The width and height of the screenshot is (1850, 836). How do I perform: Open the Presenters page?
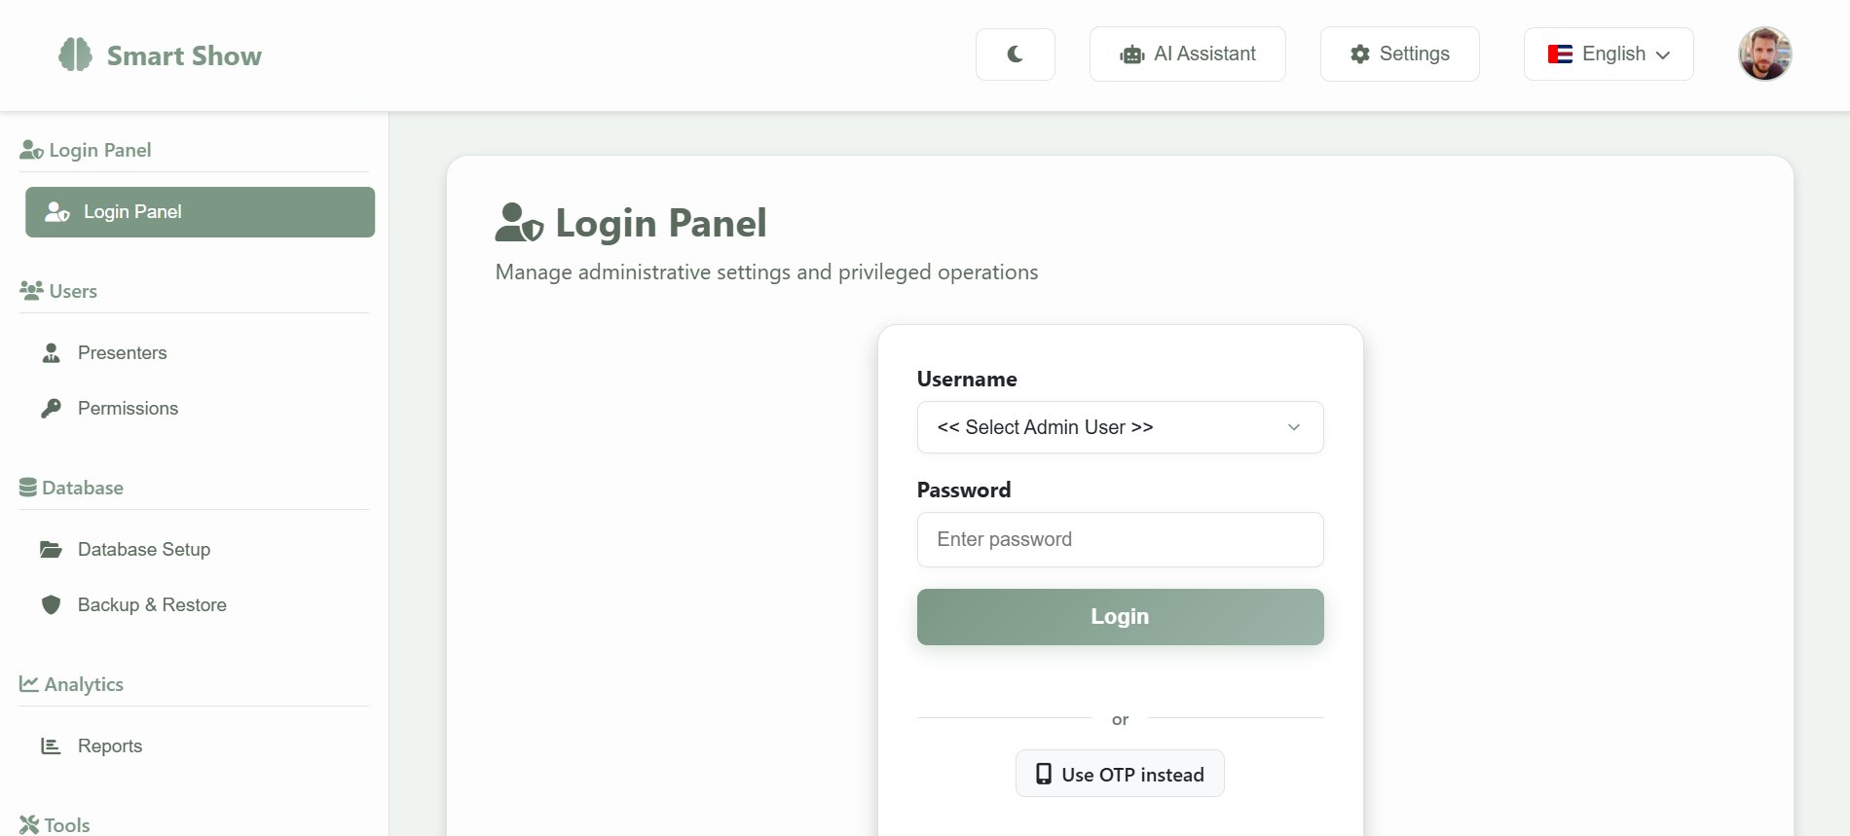click(122, 353)
